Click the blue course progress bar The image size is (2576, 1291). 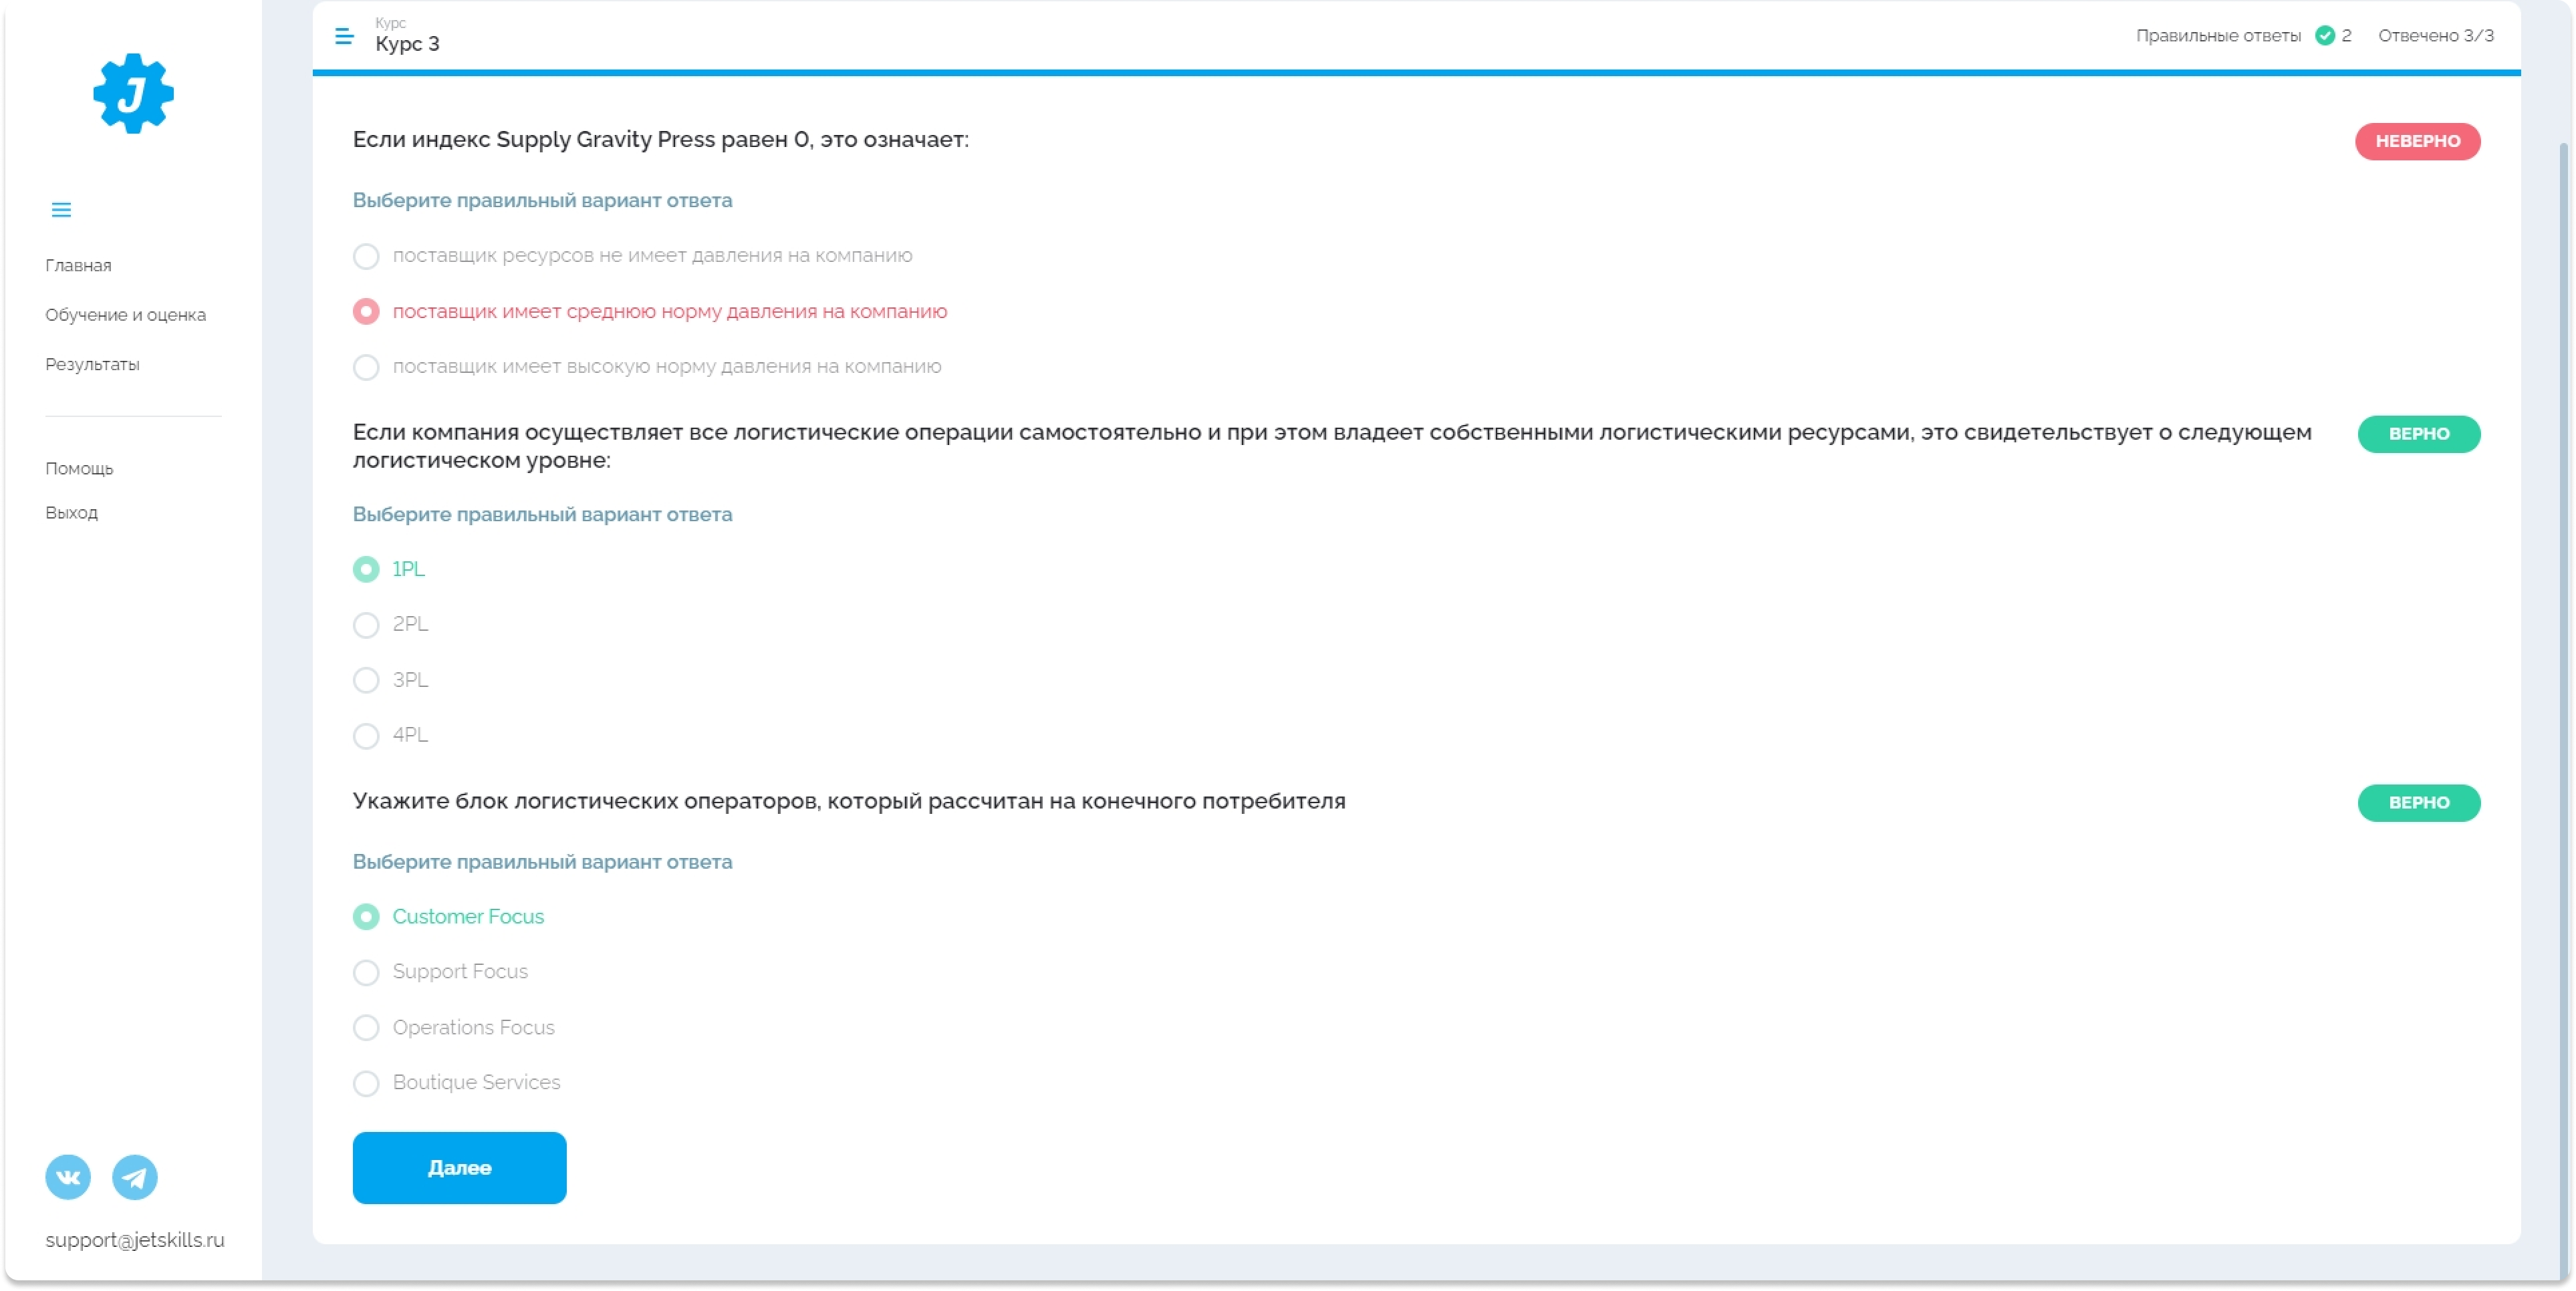(1416, 73)
